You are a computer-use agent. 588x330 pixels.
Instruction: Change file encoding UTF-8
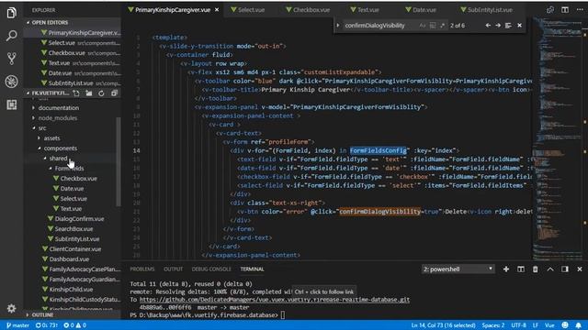coord(518,325)
